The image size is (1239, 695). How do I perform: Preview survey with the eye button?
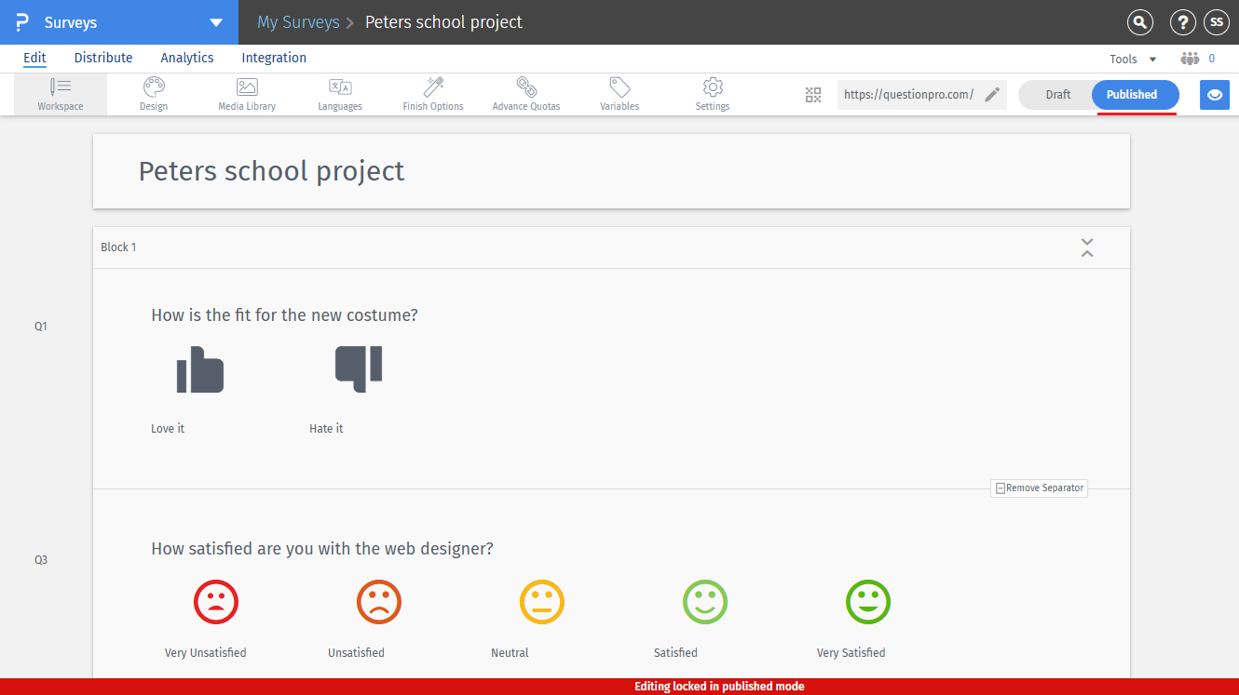tap(1214, 95)
